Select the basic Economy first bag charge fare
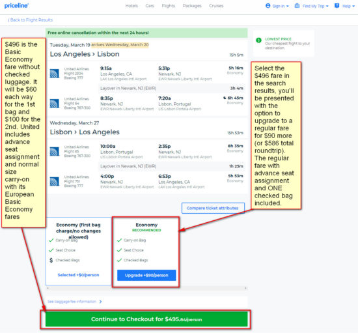The width and height of the screenshot is (358, 333). click(78, 251)
